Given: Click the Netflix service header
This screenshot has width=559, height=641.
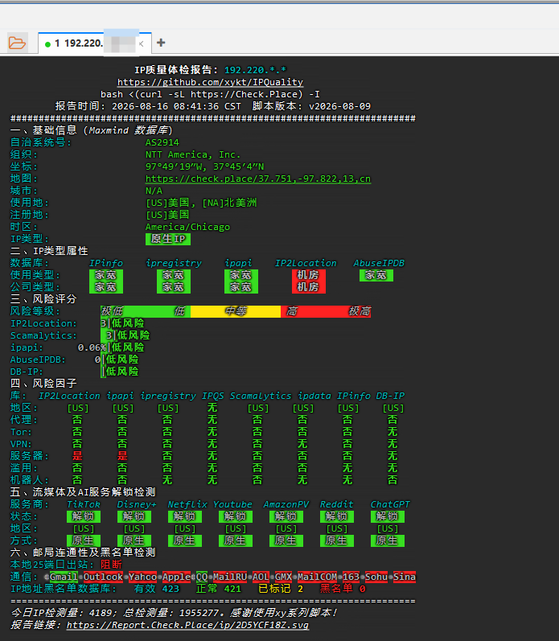Looking at the screenshot, I should pos(187,505).
